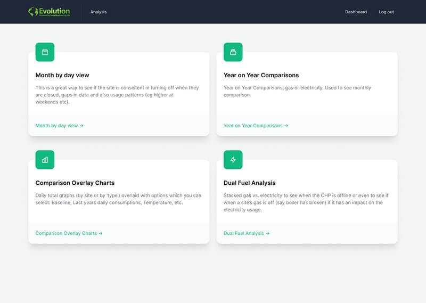Click the Year on Year Comparisons description text
This screenshot has height=303, width=426.
[297, 91]
